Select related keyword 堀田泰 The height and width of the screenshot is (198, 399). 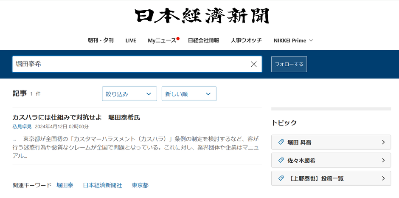(65, 185)
